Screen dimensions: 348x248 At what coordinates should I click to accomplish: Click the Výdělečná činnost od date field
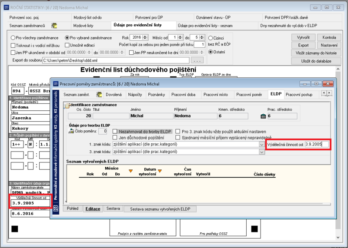pos(317,144)
